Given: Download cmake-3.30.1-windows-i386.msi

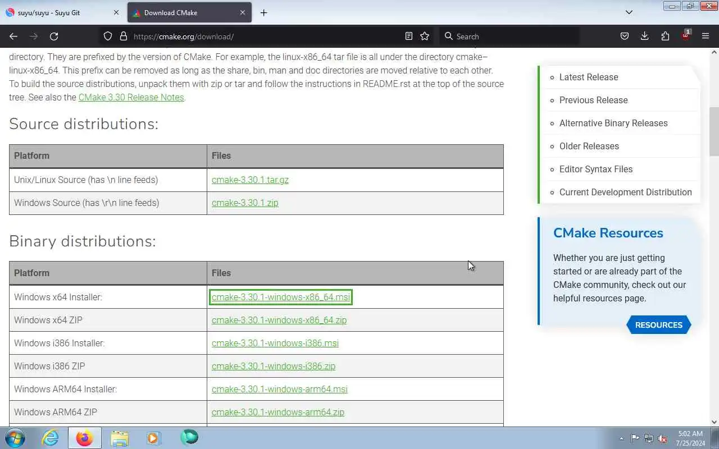Looking at the screenshot, I should click(275, 343).
